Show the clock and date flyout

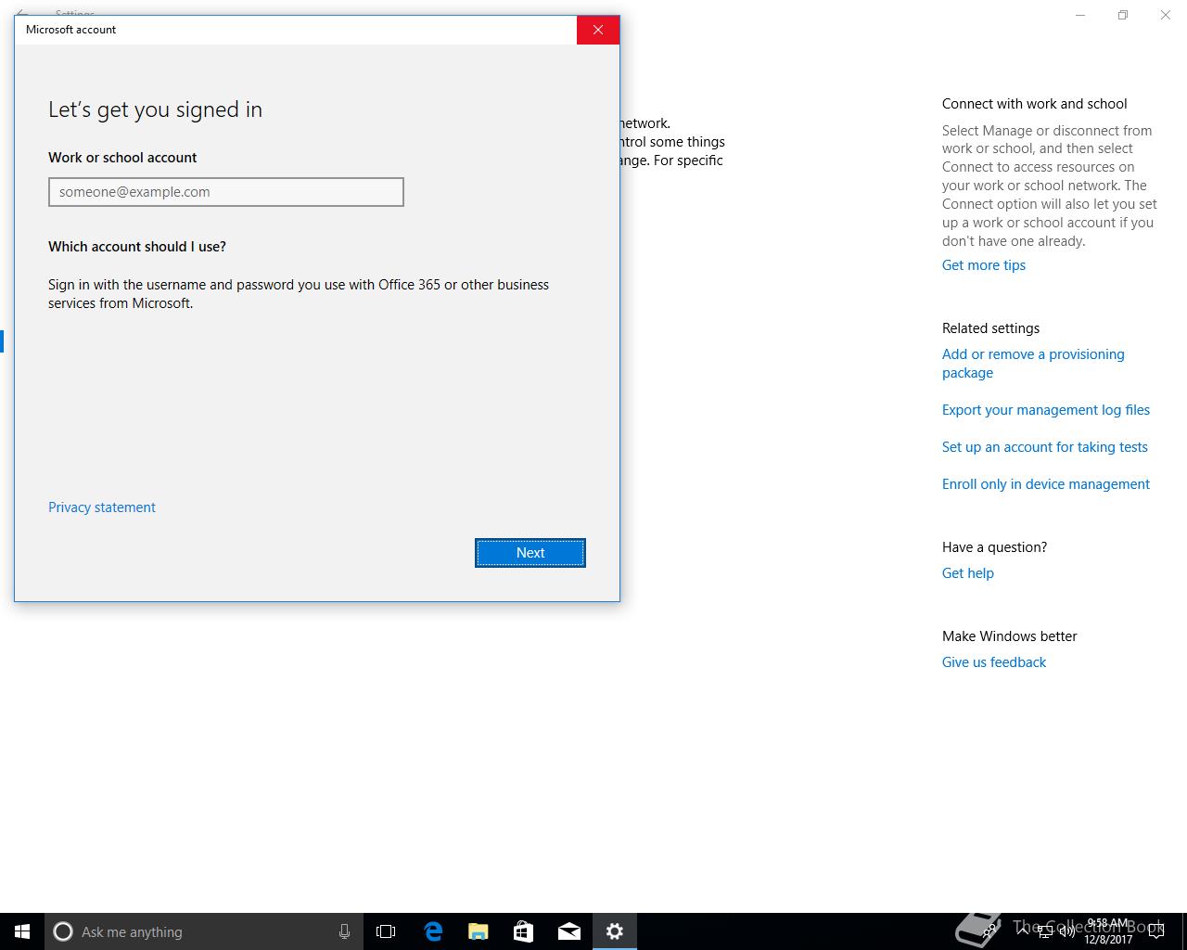(x=1108, y=931)
